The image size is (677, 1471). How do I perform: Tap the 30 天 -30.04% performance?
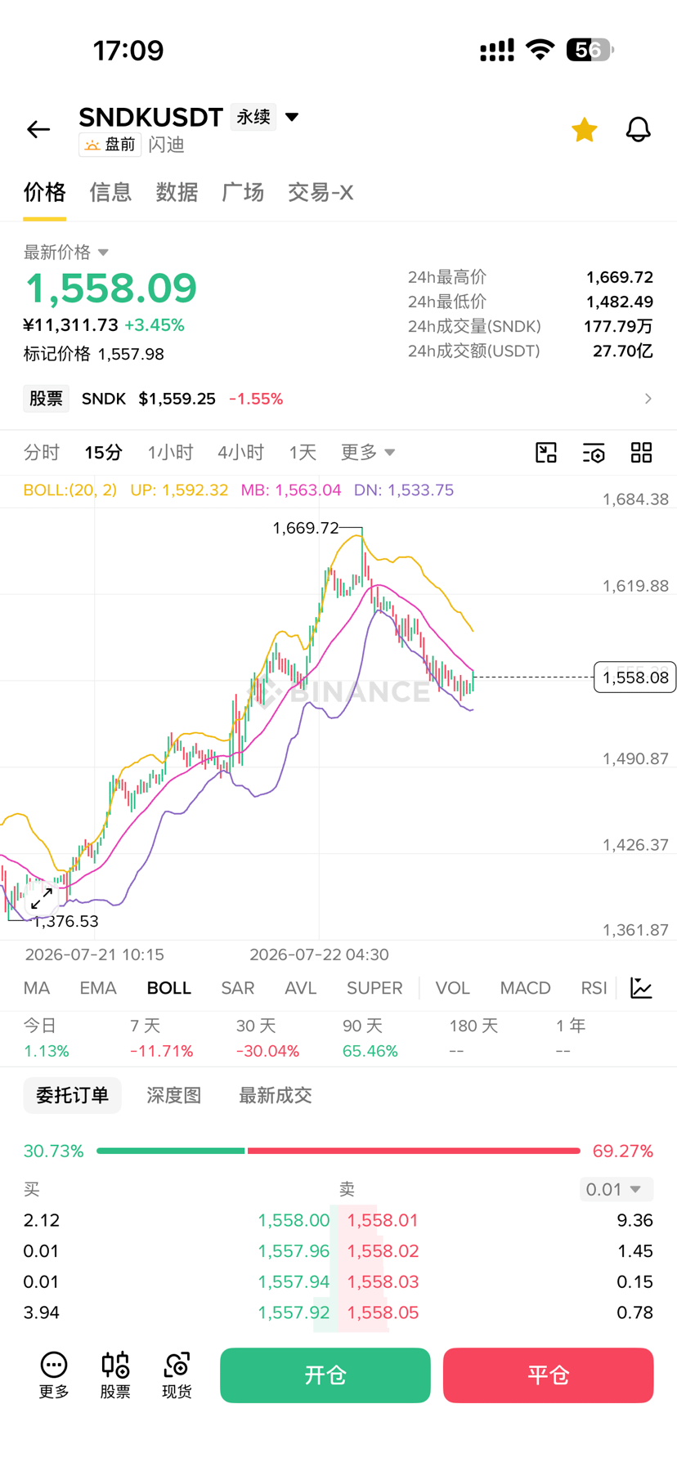tap(268, 1039)
